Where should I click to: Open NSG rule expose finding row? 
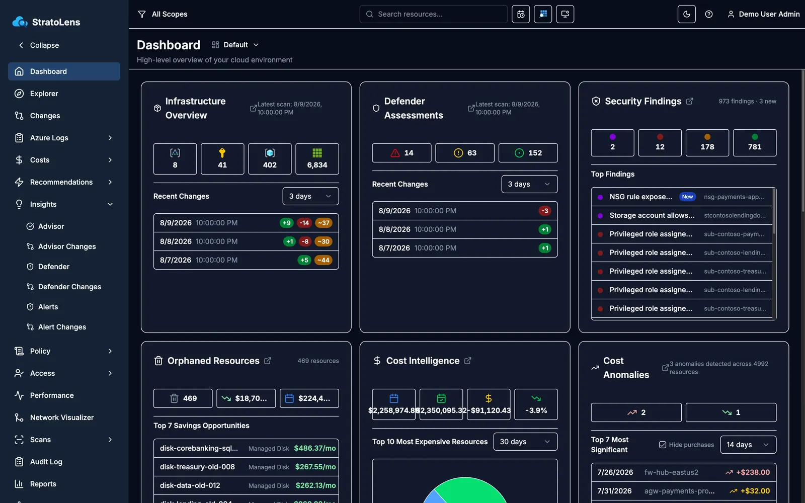(682, 197)
